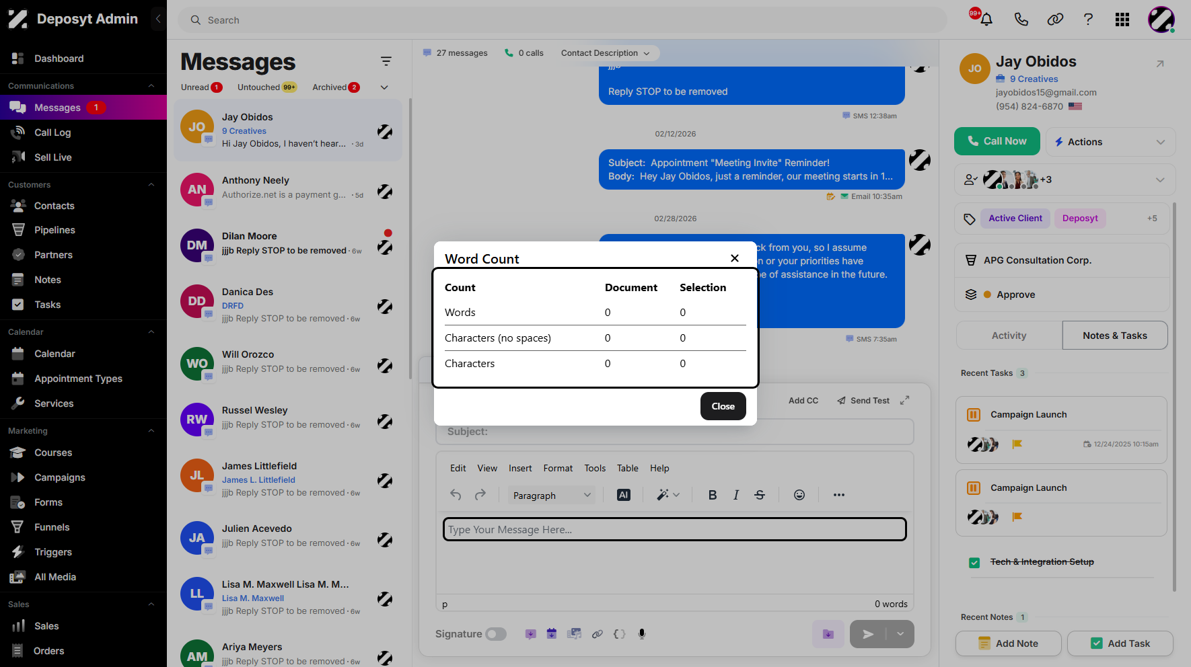This screenshot has width=1191, height=667.
Task: Select the Active Client tag
Action: click(x=1015, y=219)
